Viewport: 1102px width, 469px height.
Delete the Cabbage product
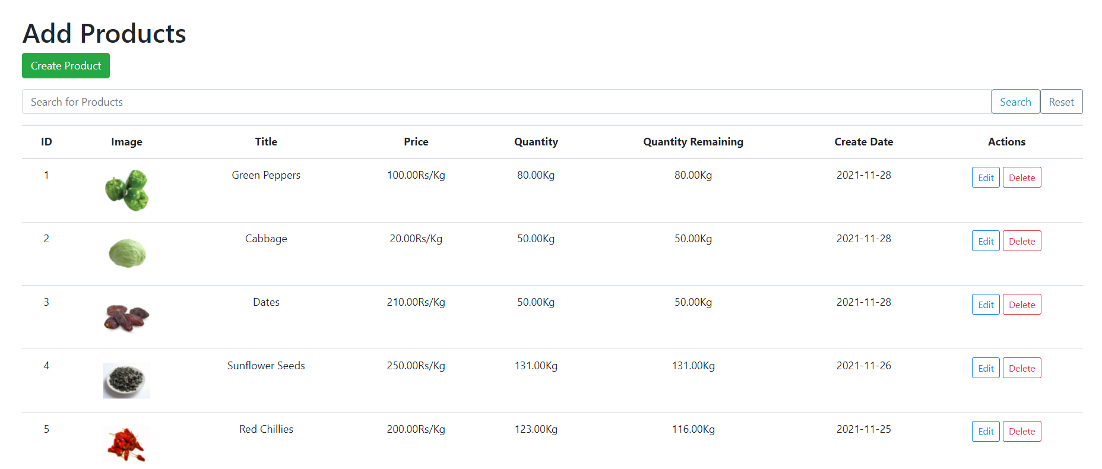pyautogui.click(x=1022, y=240)
